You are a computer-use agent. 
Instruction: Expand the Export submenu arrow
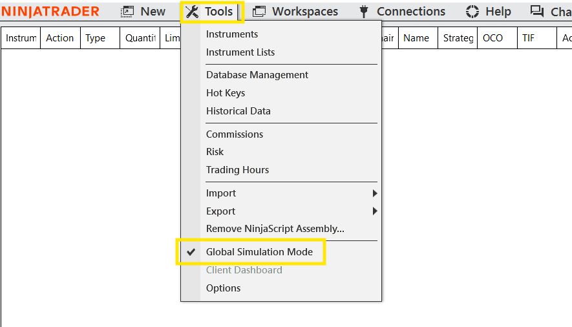click(x=374, y=211)
